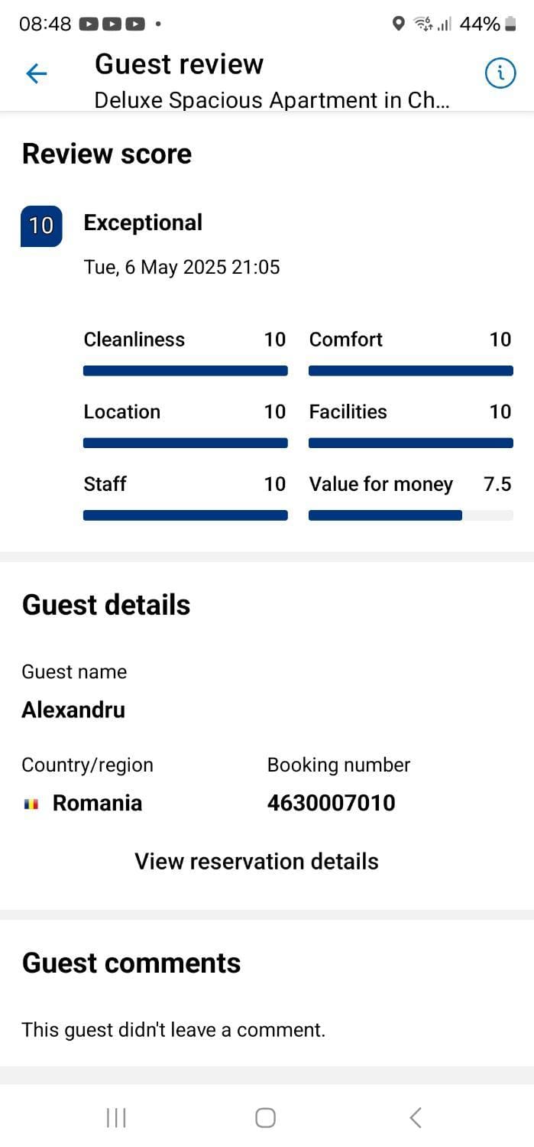Tap guest name Alexandru

73,710
